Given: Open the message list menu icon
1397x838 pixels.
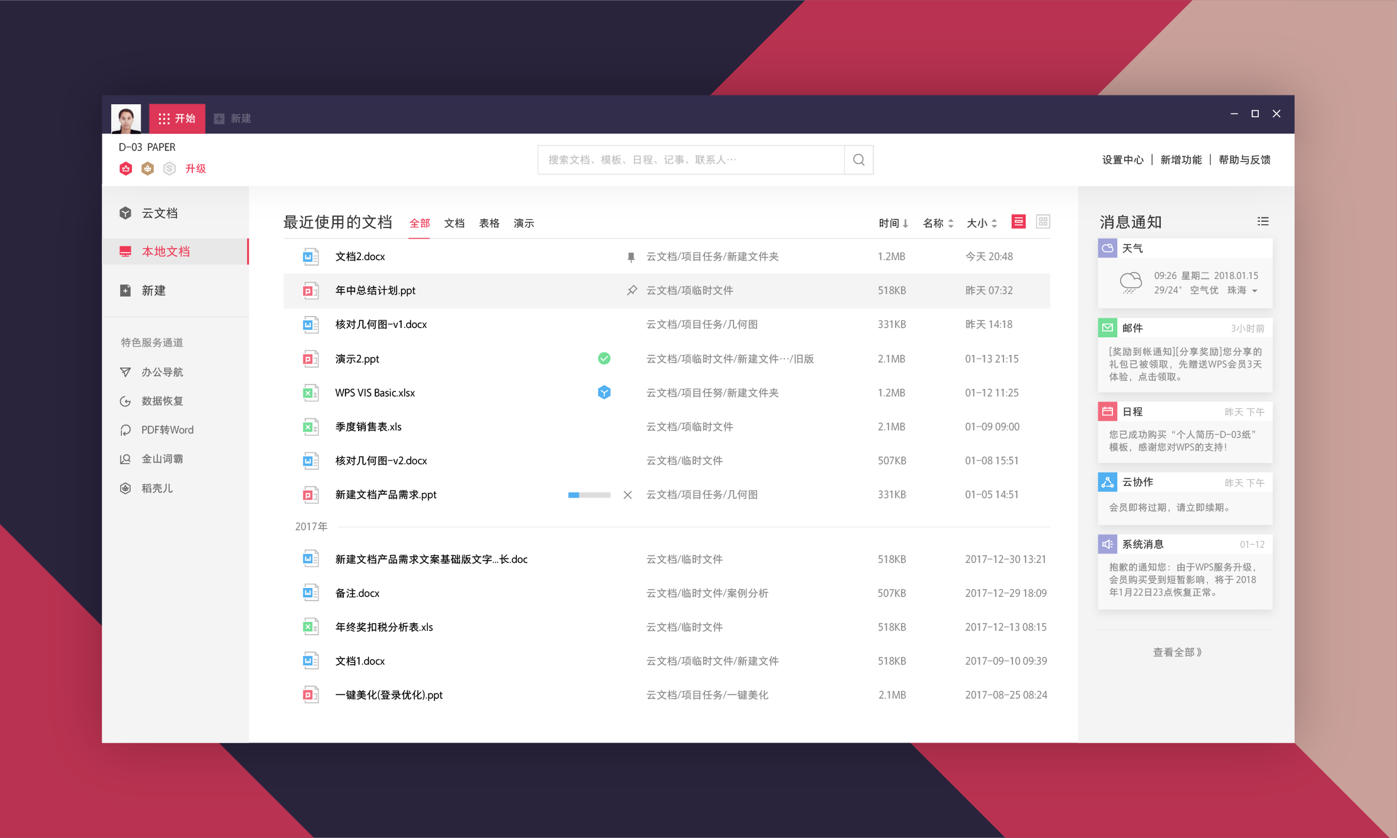Looking at the screenshot, I should [x=1263, y=221].
